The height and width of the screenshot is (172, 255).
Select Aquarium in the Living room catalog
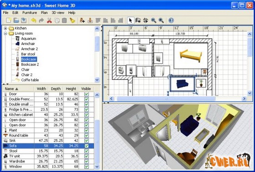(x=29, y=39)
